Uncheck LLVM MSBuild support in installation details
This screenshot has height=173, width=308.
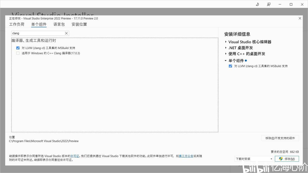click(x=230, y=66)
